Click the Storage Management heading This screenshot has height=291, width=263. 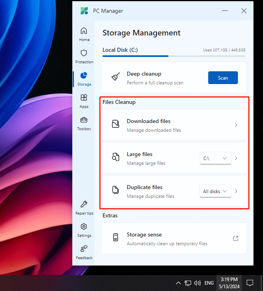pyautogui.click(x=141, y=33)
